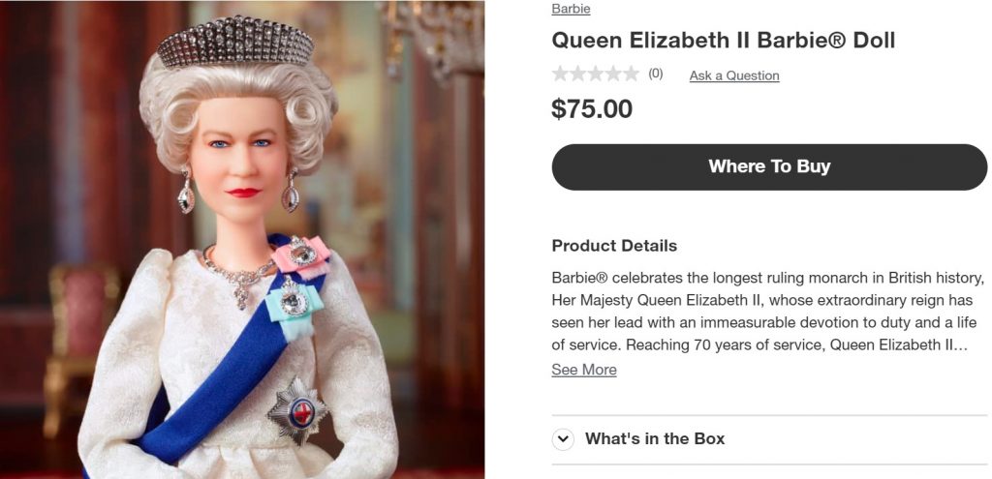The width and height of the screenshot is (992, 479).
Task: Click the fourth rating star
Action: coord(612,74)
